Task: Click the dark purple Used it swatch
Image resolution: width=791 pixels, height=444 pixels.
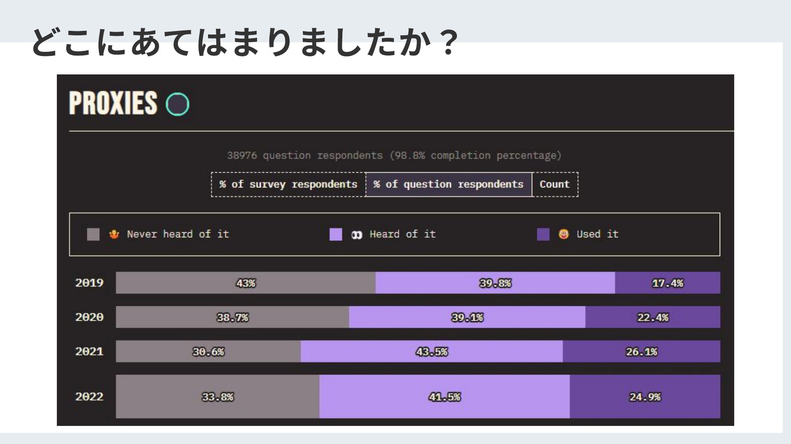Action: coord(543,234)
